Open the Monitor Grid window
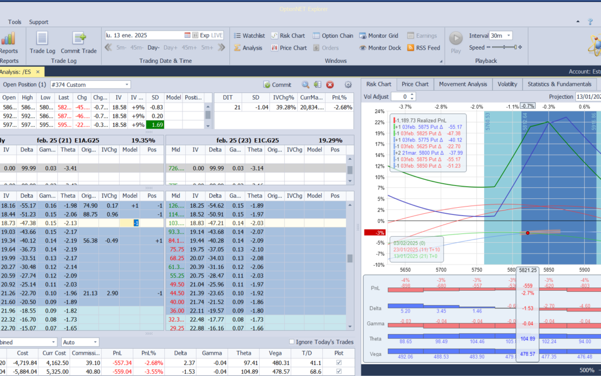 379,36
